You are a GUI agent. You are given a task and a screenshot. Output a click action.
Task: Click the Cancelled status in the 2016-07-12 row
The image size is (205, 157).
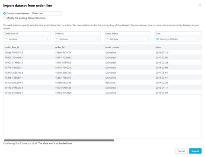pyautogui.click(x=111, y=52)
